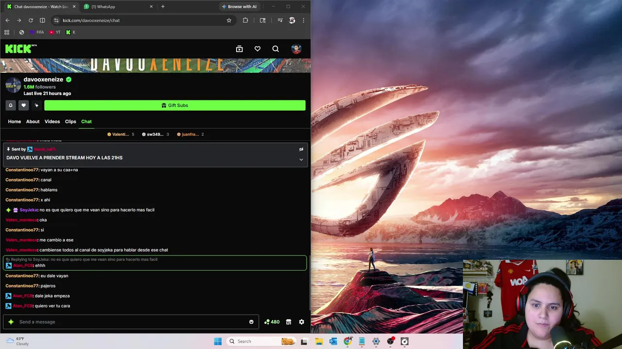
Task: Open the media controls icon in browser toolbar
Action: click(x=280, y=20)
